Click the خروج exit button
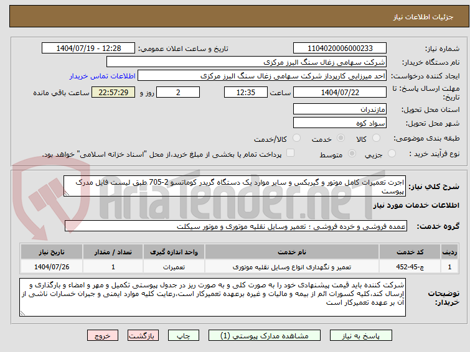Screen dimensions: 470x352 point(103,336)
